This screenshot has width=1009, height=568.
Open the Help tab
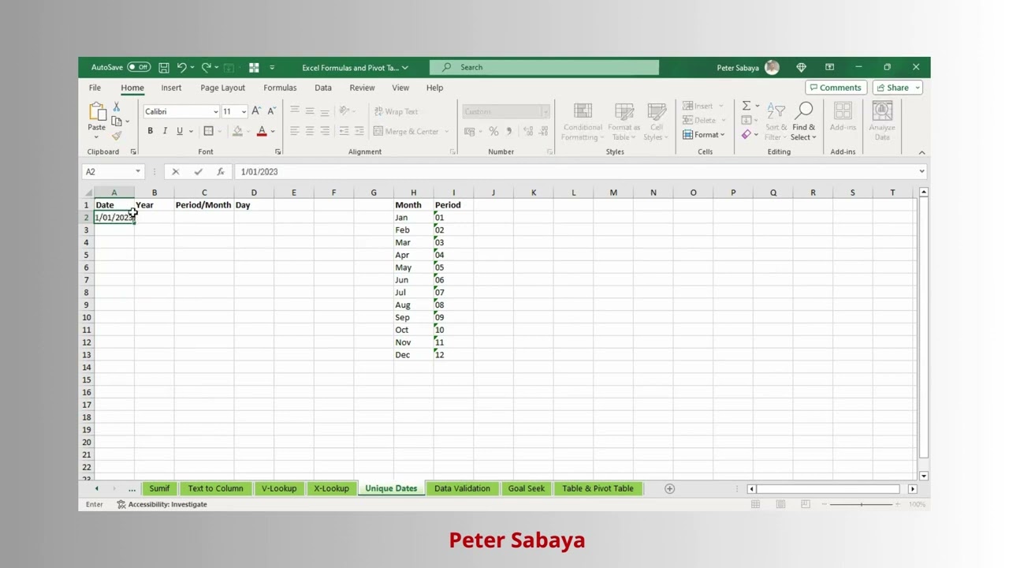pos(434,88)
